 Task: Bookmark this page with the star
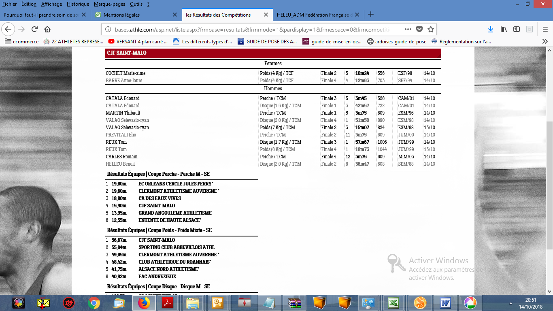point(431,29)
